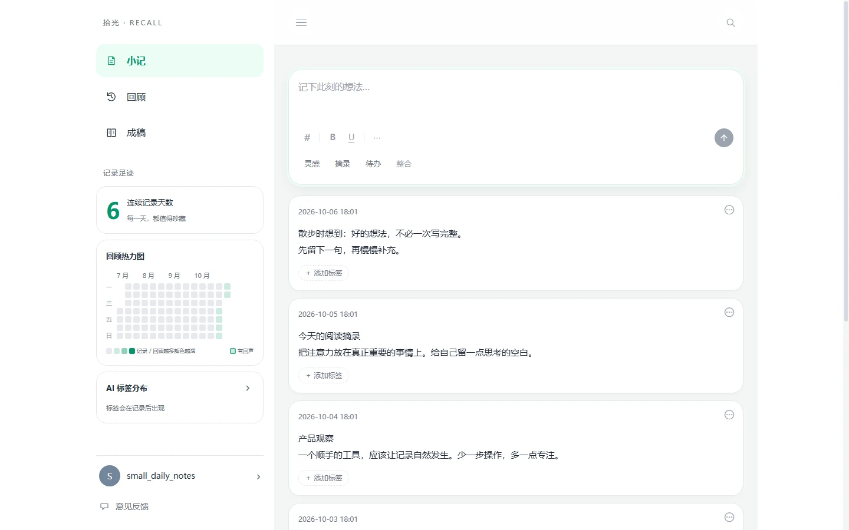Go to the 回顾 review section
849x530 pixels.
click(180, 97)
